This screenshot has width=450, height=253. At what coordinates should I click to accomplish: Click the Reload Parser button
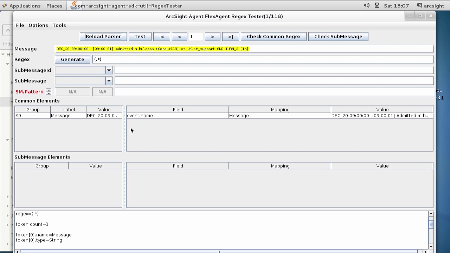103,37
